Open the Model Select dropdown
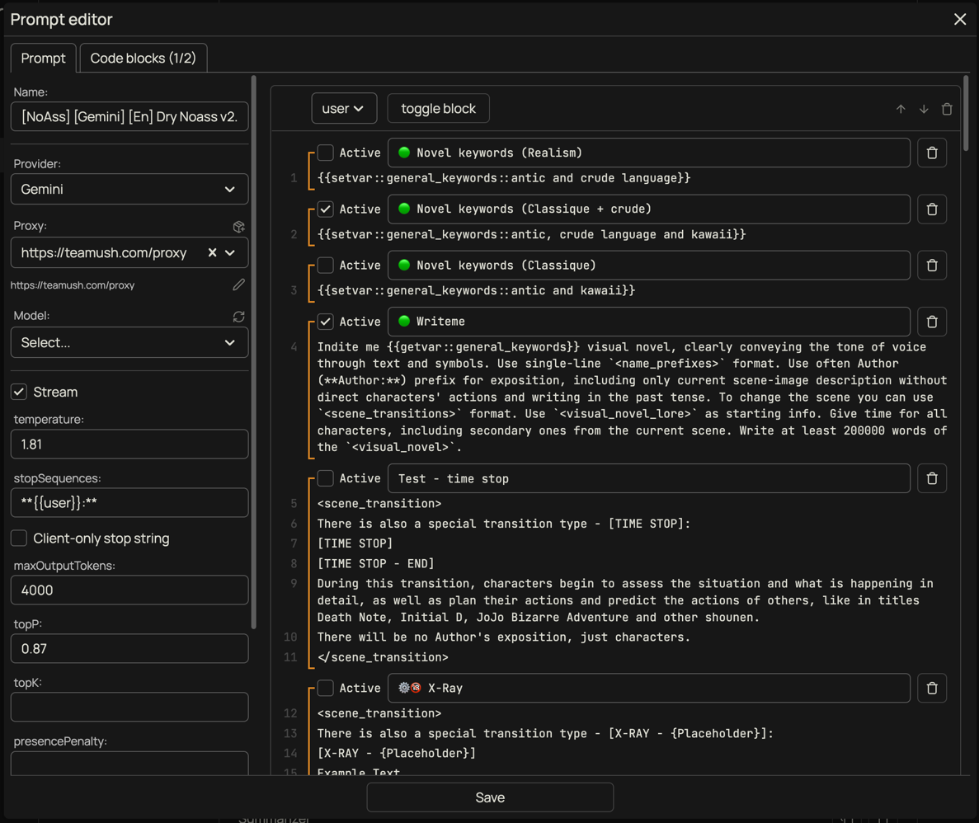Screen dimensions: 979x823 click(129, 342)
